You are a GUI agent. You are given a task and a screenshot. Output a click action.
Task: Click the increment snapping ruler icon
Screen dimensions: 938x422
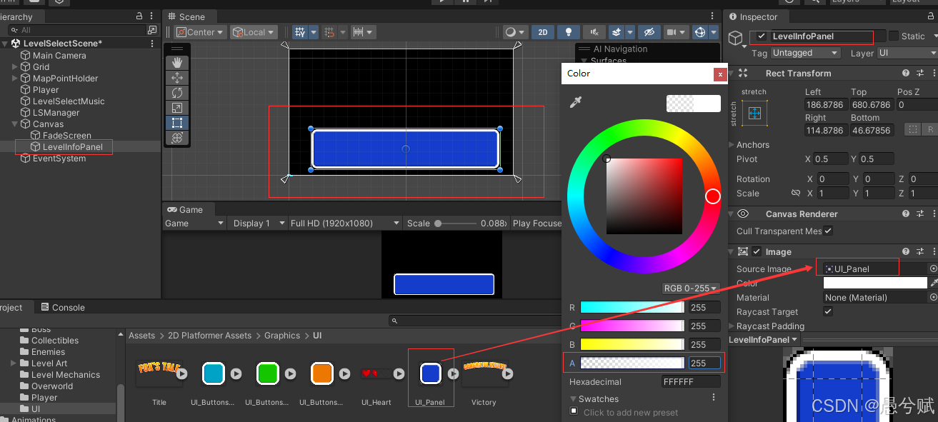click(359, 32)
